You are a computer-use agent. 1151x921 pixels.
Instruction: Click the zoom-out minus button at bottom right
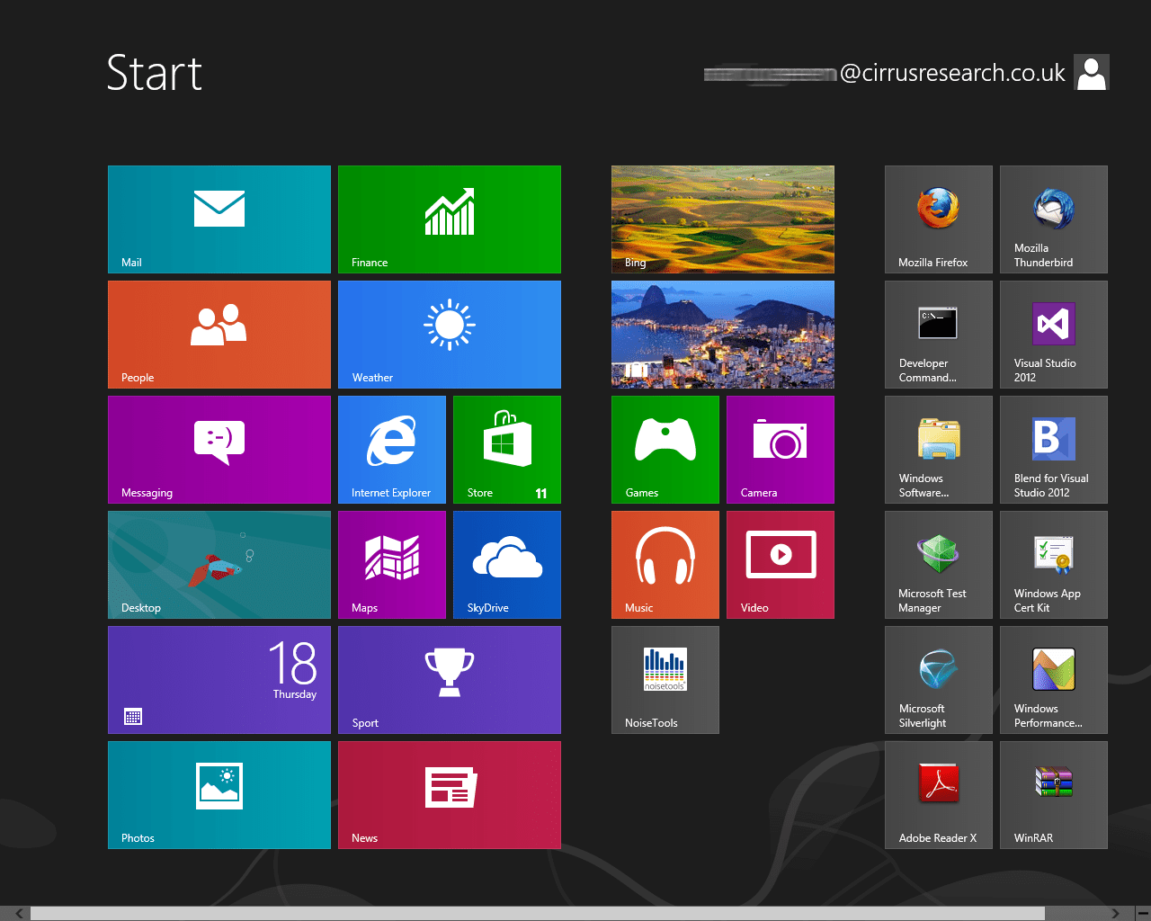[x=1142, y=914]
